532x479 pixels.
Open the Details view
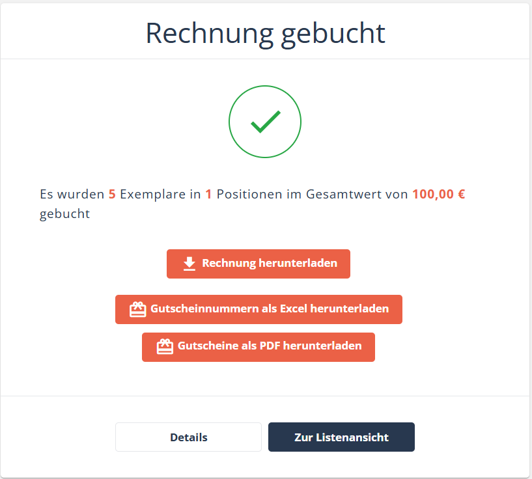coord(188,437)
